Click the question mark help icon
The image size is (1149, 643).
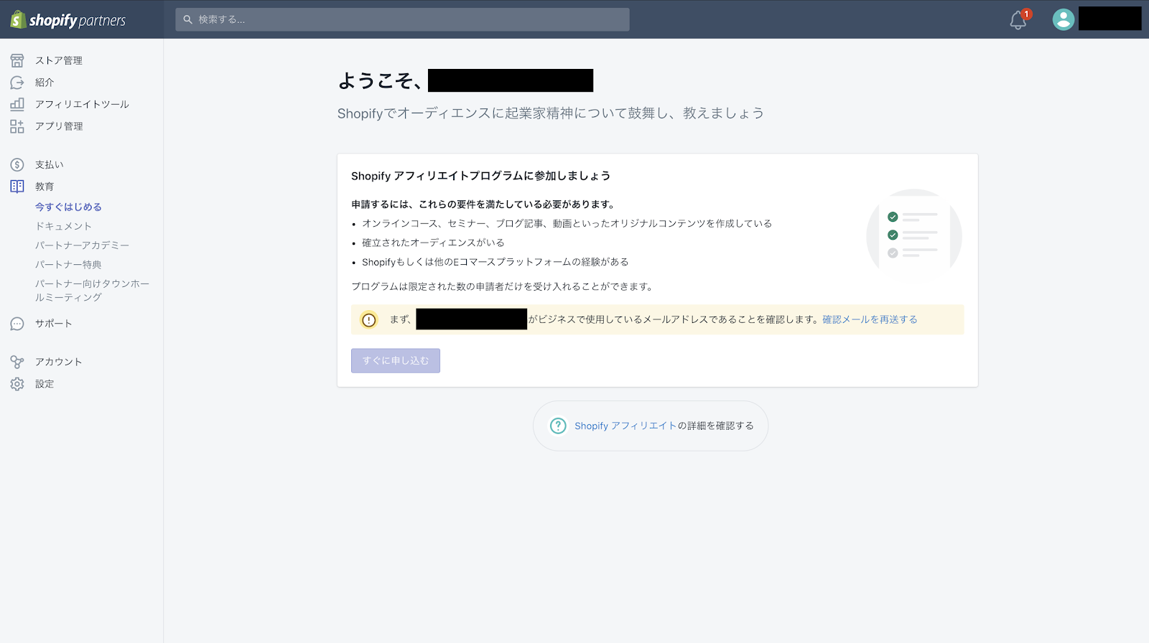[558, 426]
